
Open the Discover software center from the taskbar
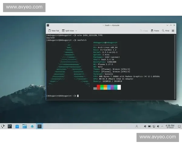[17, 126]
